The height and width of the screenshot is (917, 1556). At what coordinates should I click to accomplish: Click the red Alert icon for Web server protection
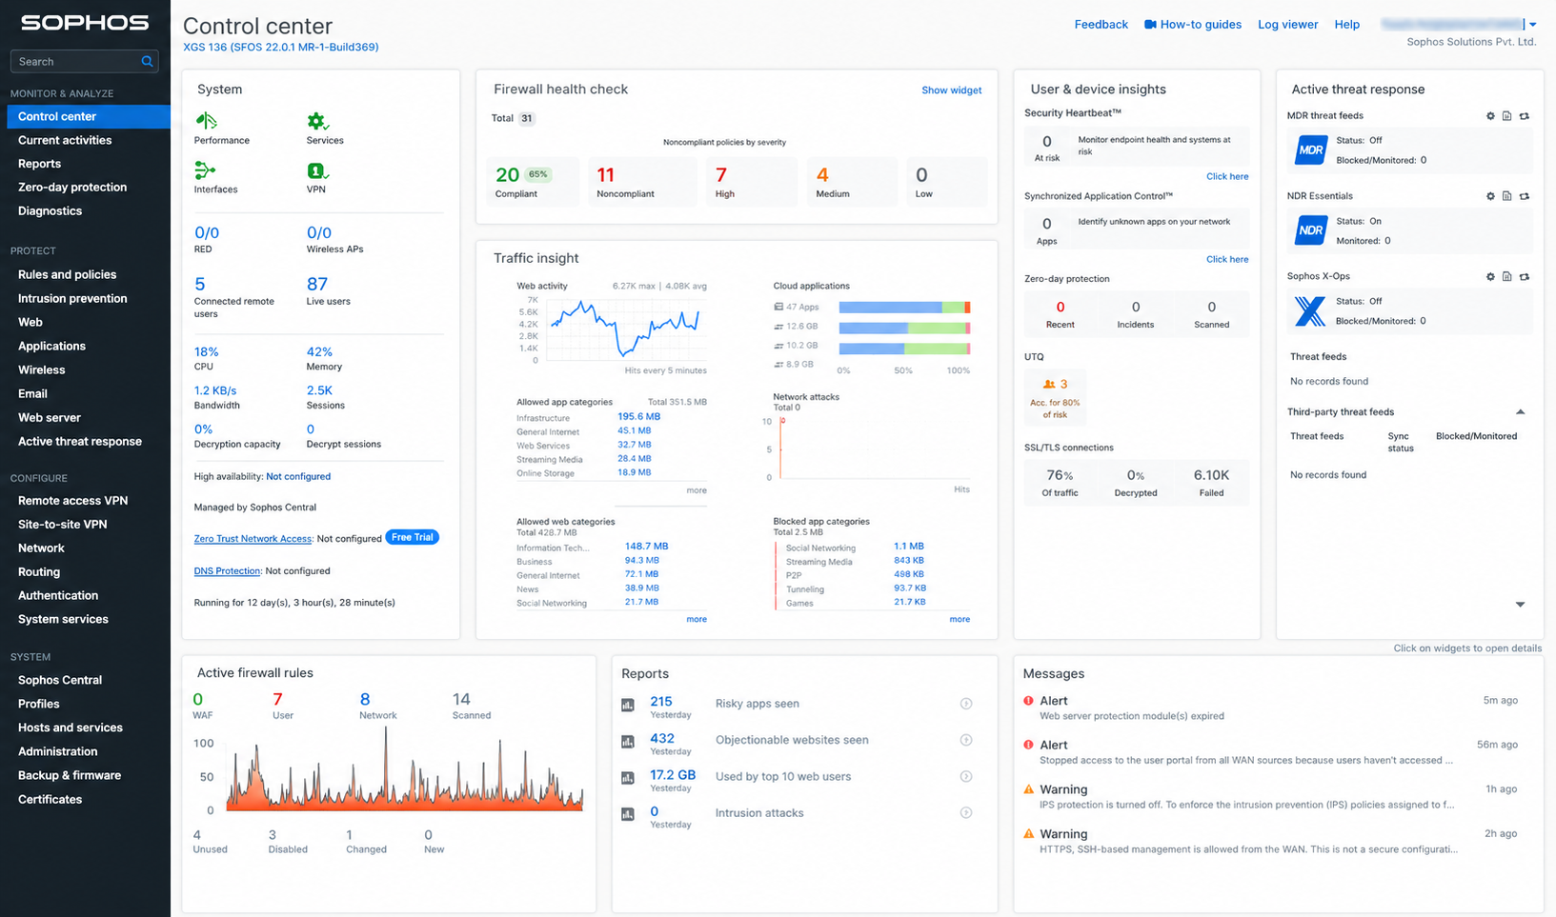tap(1028, 701)
